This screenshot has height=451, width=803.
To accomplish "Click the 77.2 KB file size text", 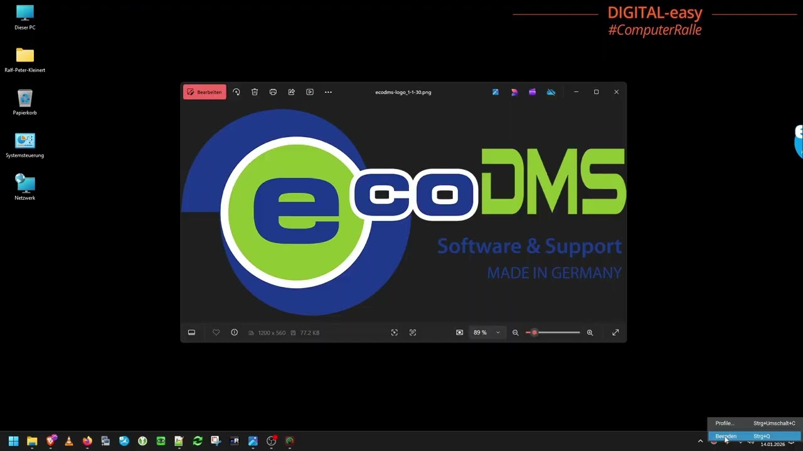I will tap(309, 333).
